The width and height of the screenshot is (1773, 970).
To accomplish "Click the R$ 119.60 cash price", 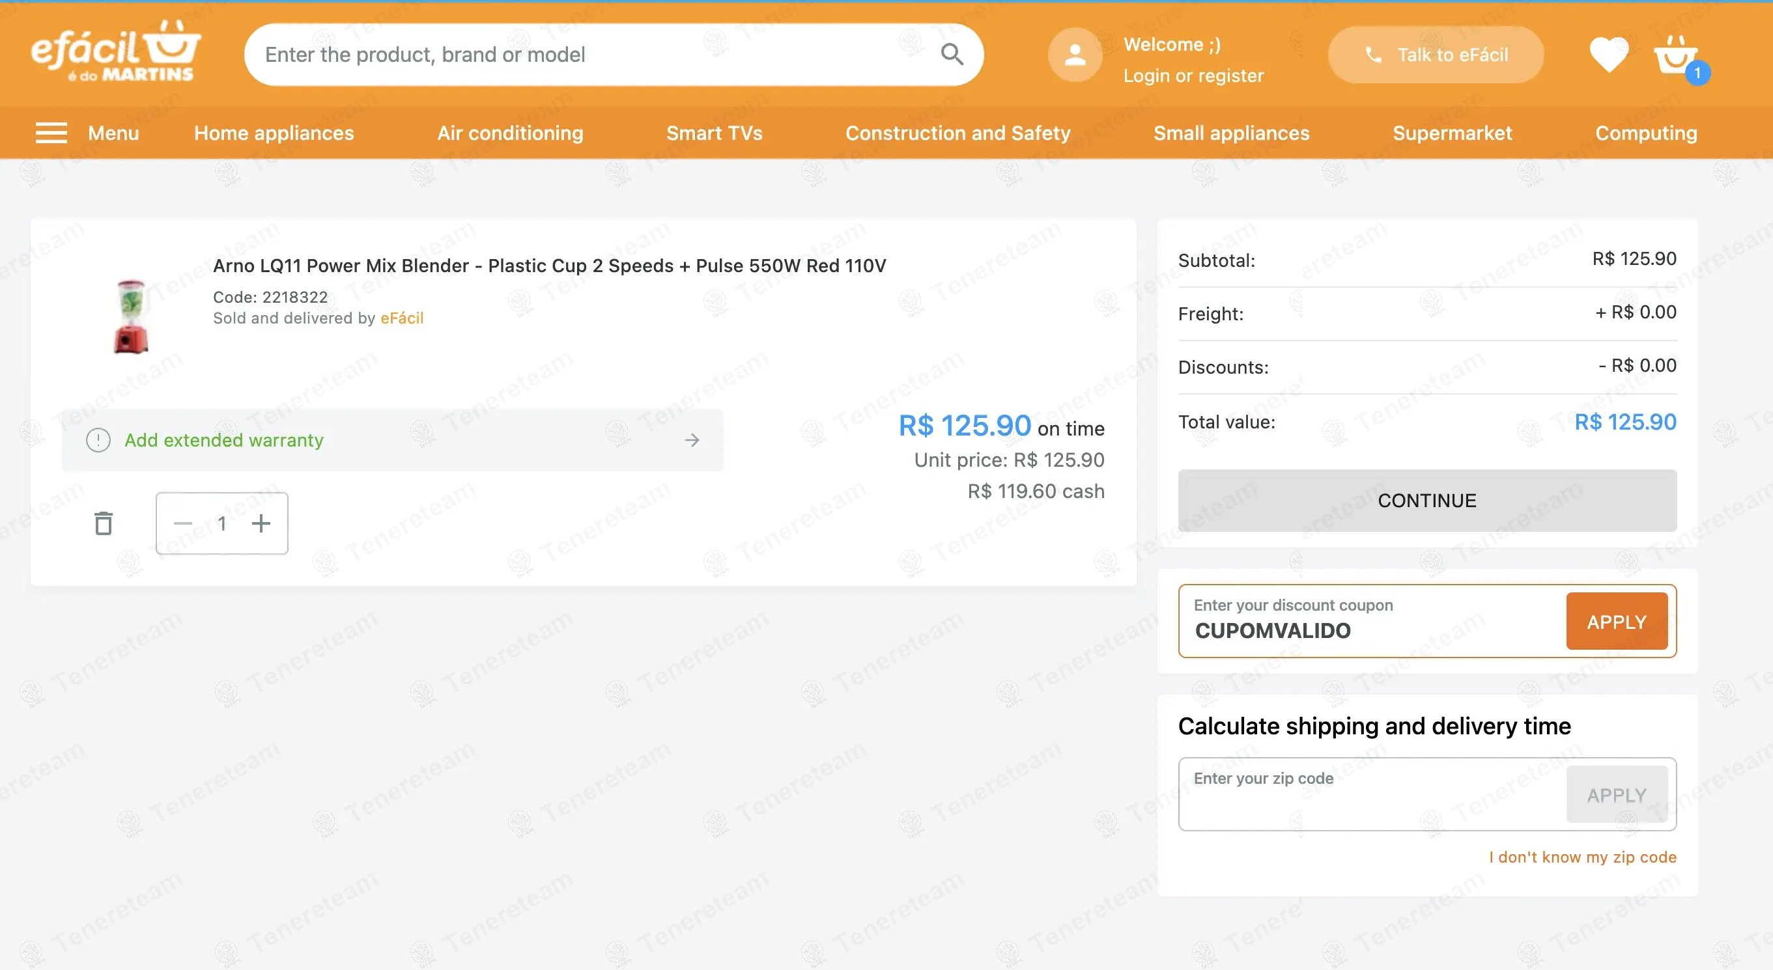I will pos(1036,492).
